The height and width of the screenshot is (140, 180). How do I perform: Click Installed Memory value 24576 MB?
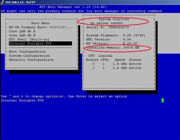coord(131,47)
